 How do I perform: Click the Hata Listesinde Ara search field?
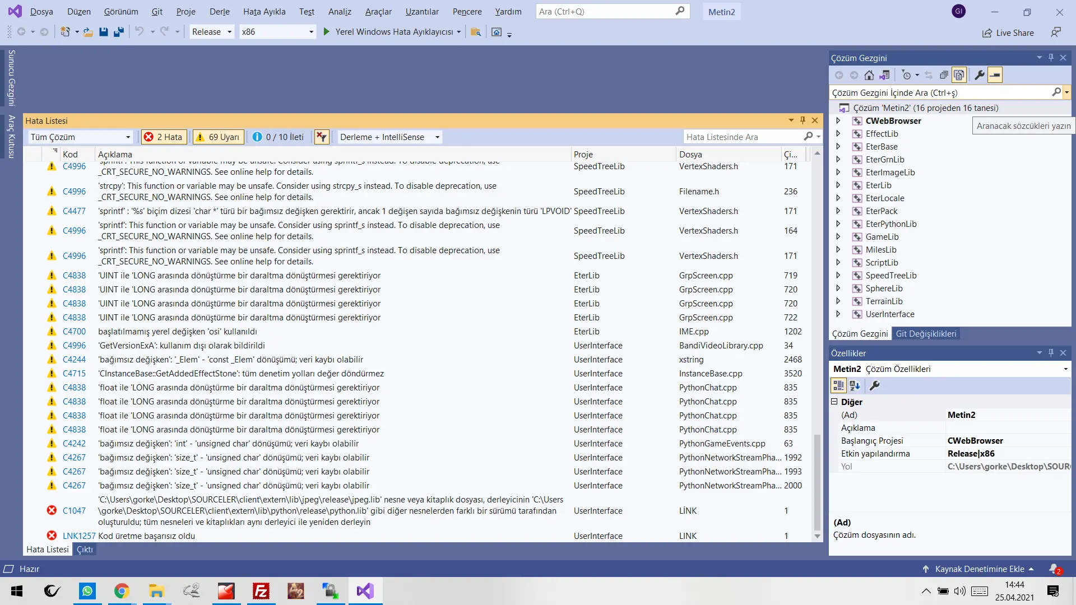tap(743, 137)
